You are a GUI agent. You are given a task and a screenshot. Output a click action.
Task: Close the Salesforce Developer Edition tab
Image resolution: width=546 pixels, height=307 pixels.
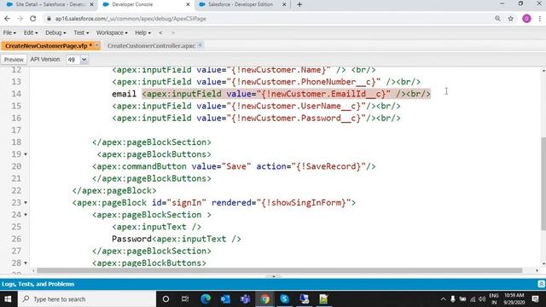[284, 4]
